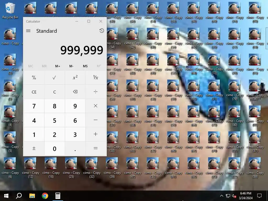Screen dimensions: 268x201
Task: Click digit 4 on the keypad
Action: (34, 120)
